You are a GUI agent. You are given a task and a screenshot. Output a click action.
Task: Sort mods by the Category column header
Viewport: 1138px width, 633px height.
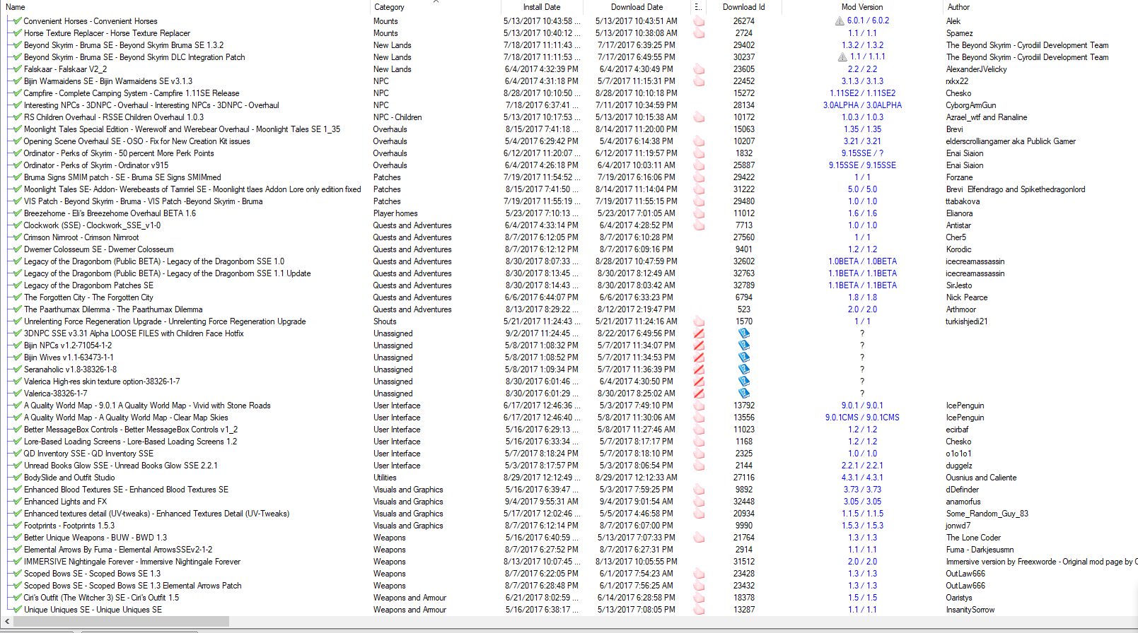[x=434, y=7]
